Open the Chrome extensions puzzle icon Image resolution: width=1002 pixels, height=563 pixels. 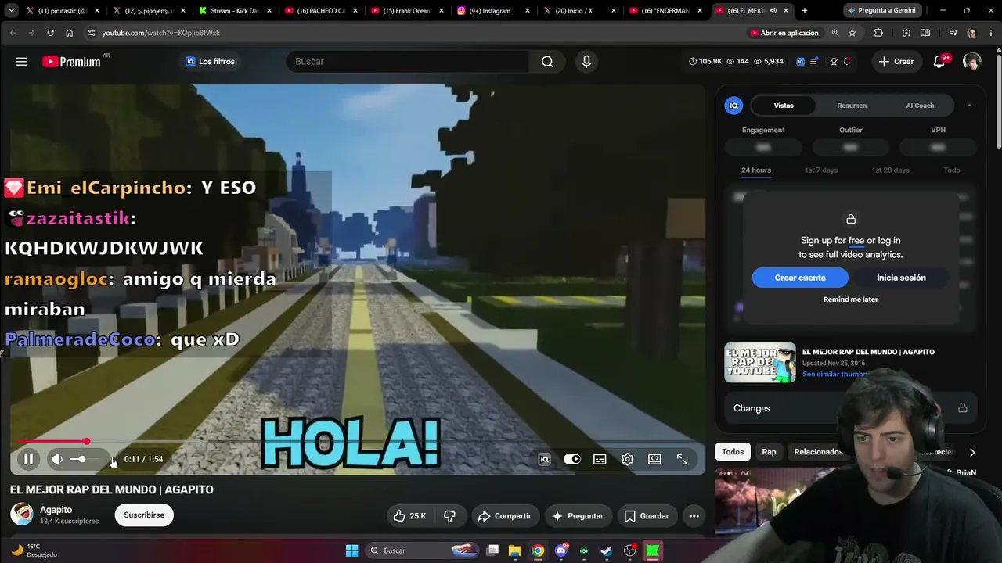pyautogui.click(x=878, y=33)
